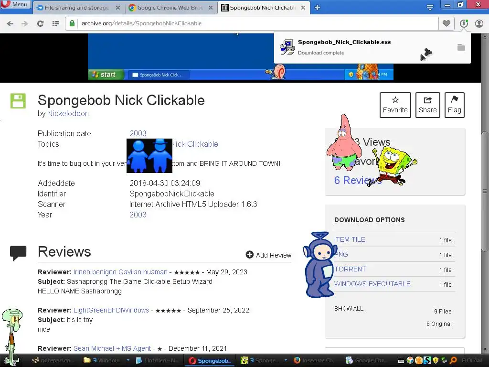The image size is (489, 367).
Task: Open reviewer LightGreenBFDIWindows profile
Action: click(x=111, y=310)
